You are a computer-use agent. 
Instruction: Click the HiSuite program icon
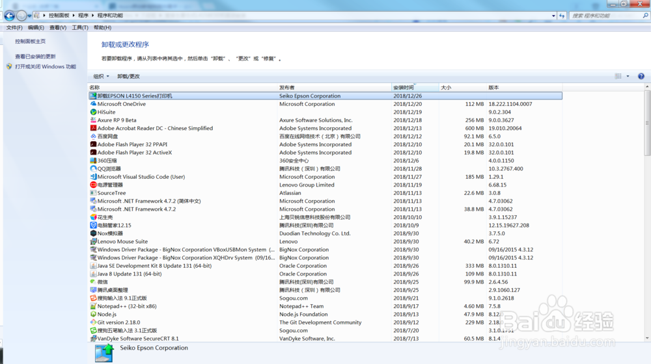click(x=93, y=112)
